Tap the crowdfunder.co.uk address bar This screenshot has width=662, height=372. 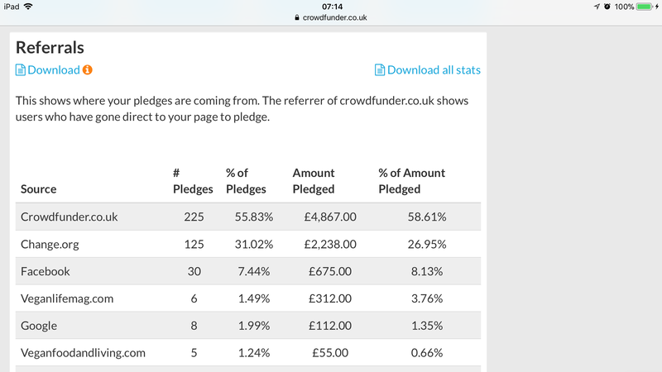331,17
